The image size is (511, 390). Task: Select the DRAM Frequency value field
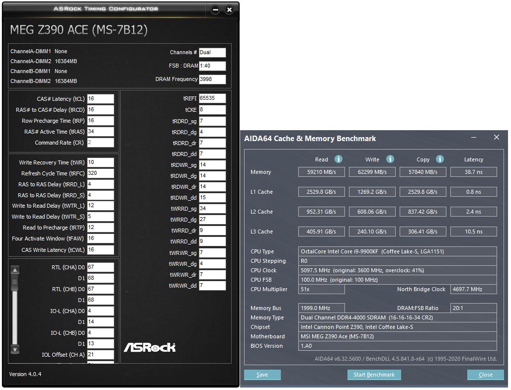(x=213, y=79)
